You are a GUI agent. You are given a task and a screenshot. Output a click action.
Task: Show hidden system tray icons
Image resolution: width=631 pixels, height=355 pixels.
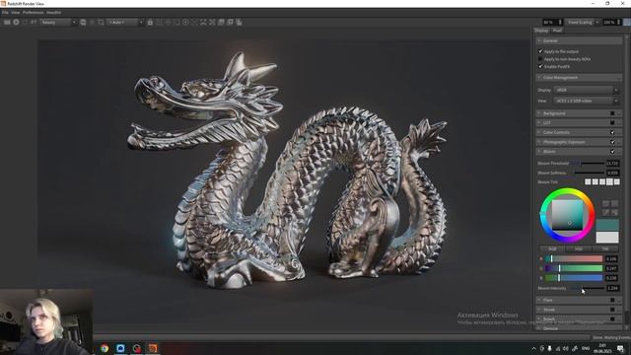tap(534, 348)
